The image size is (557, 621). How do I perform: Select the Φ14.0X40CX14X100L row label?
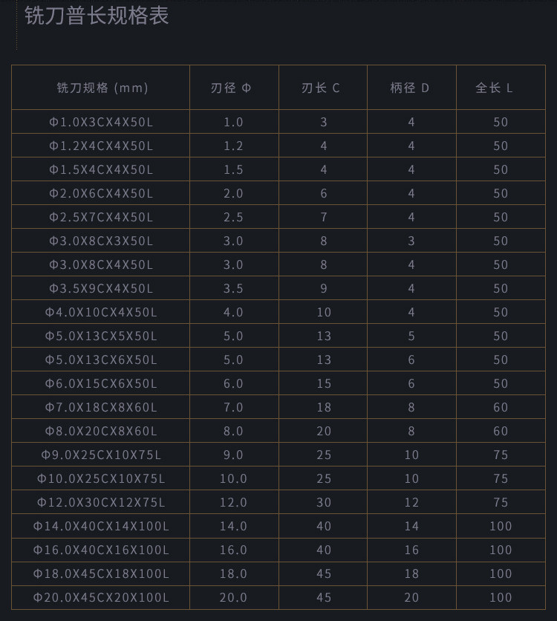click(101, 526)
